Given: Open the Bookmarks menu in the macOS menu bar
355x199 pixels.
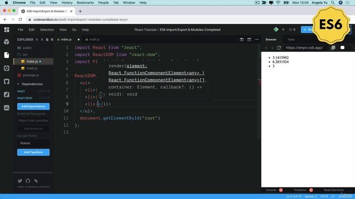Looking at the screenshot, I should pyautogui.click(x=85, y=3).
